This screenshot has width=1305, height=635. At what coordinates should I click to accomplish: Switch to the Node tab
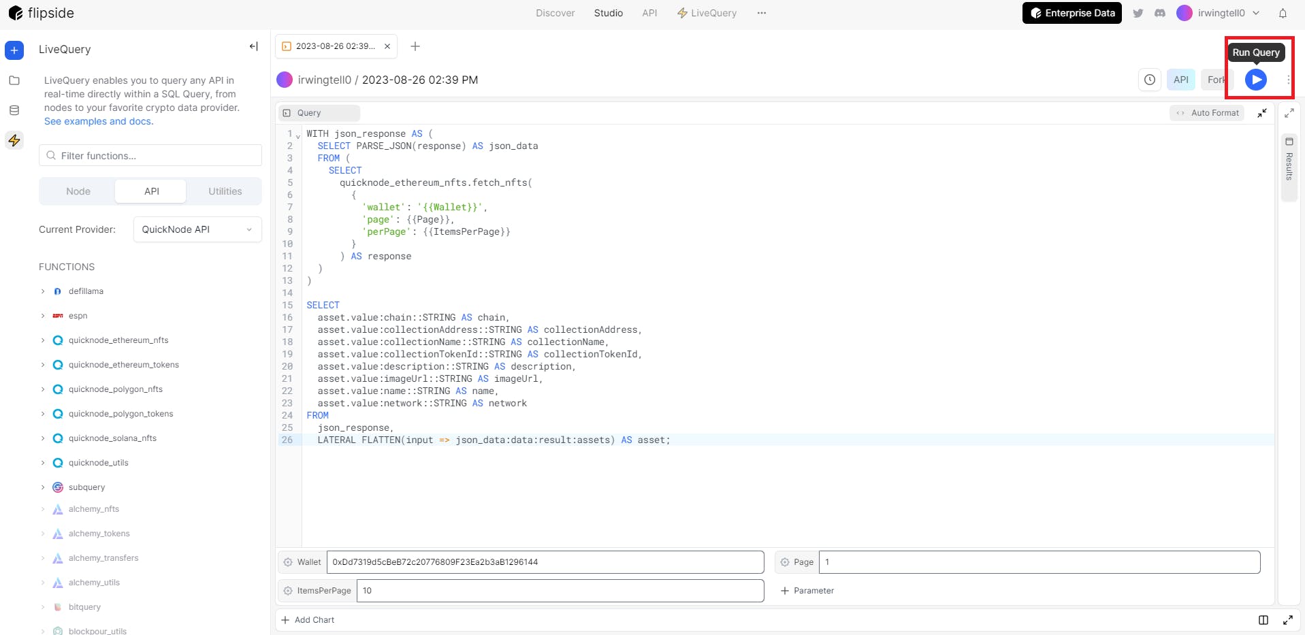click(x=78, y=191)
